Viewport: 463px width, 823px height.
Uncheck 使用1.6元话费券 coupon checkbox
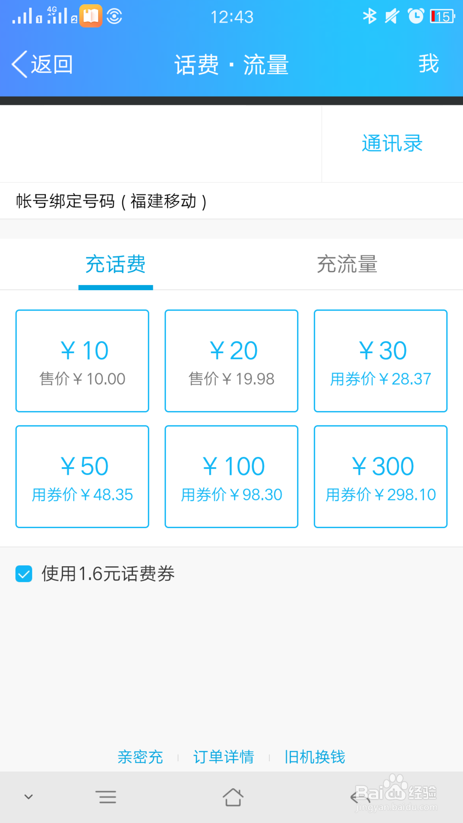[24, 574]
